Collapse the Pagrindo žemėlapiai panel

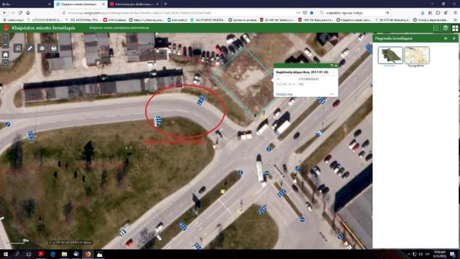click(x=446, y=38)
